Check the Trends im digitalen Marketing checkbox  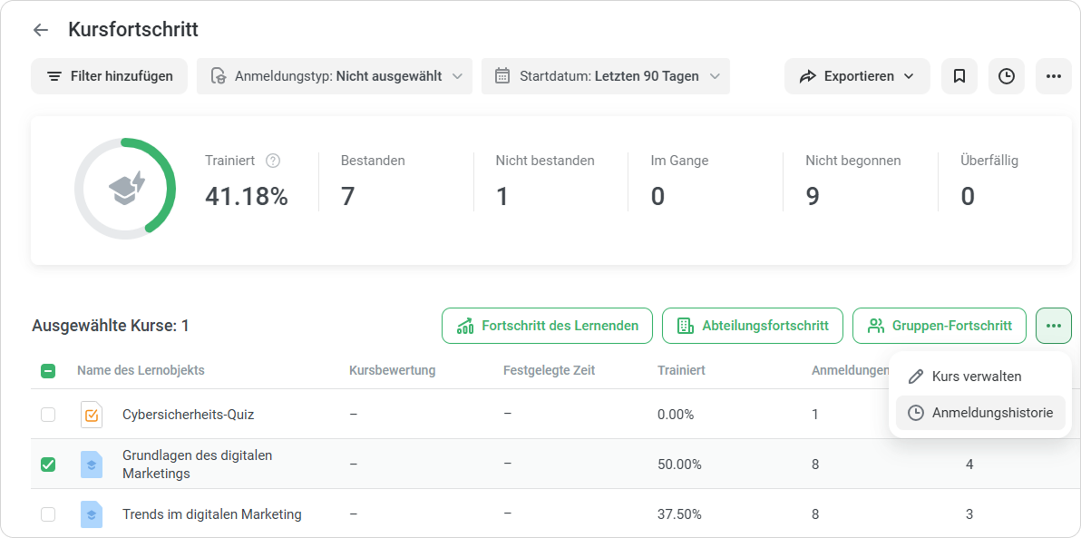tap(48, 514)
